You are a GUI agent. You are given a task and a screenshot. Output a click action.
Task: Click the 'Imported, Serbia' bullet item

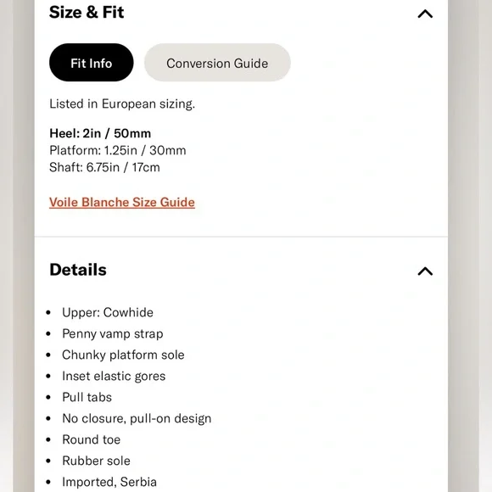[x=109, y=482]
